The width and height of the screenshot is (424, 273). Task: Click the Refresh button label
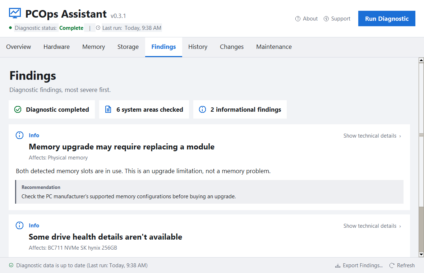[x=406, y=265]
